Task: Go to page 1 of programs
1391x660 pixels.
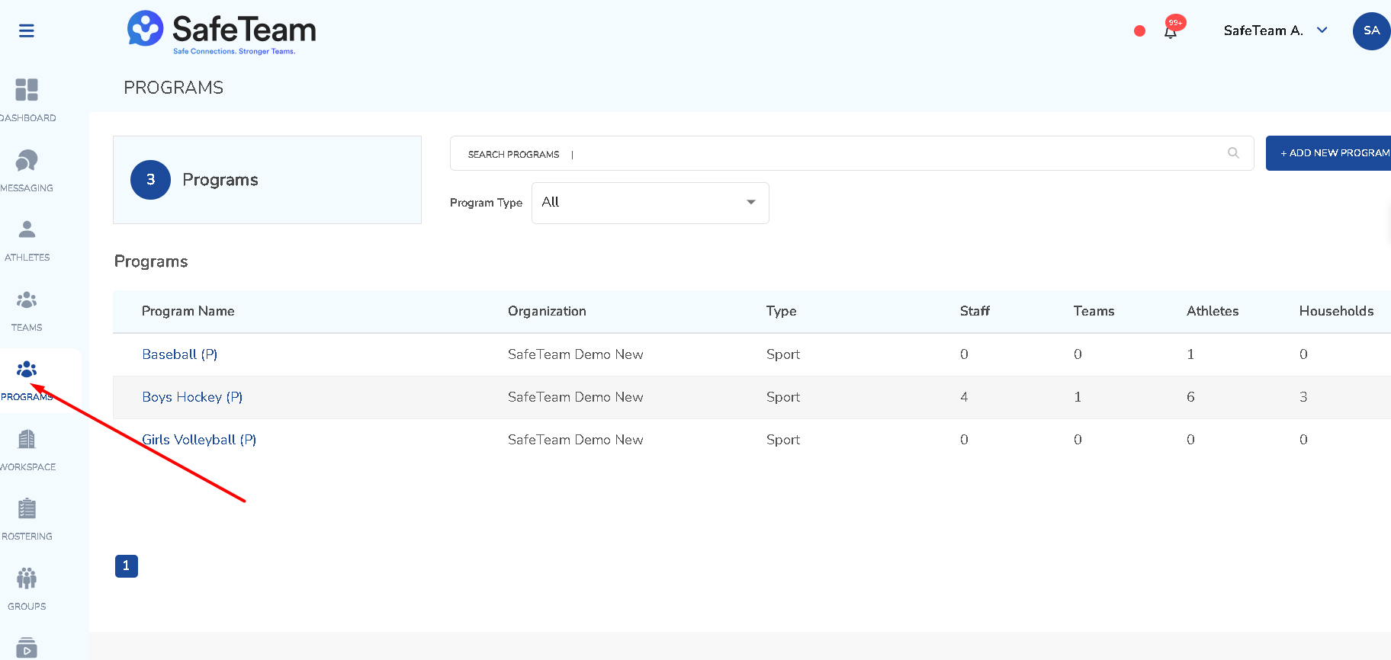Action: [x=127, y=566]
